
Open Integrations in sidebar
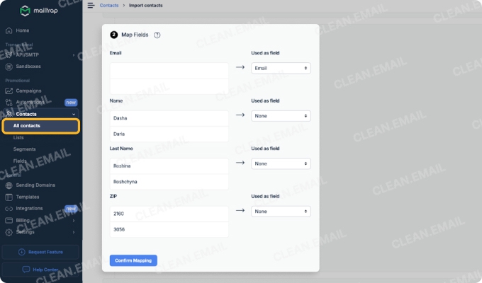(x=29, y=209)
